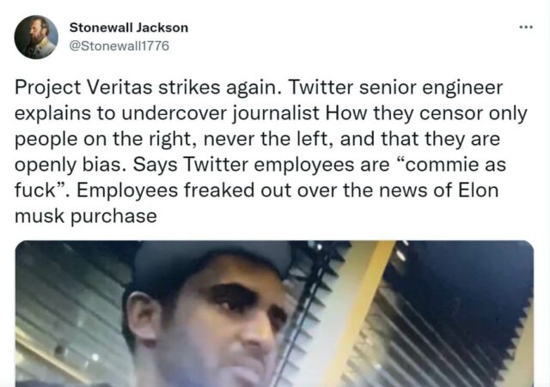This screenshot has width=550, height=387.
Task: Click the phrase "Twitter senior engineer"
Action: point(395,88)
